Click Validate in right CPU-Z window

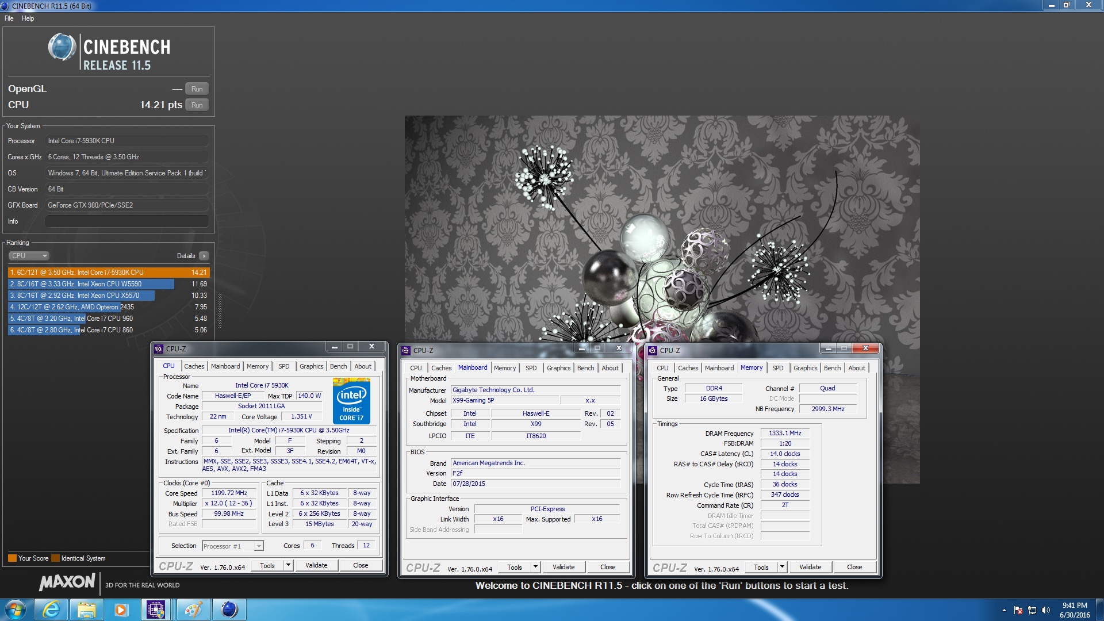pos(810,568)
